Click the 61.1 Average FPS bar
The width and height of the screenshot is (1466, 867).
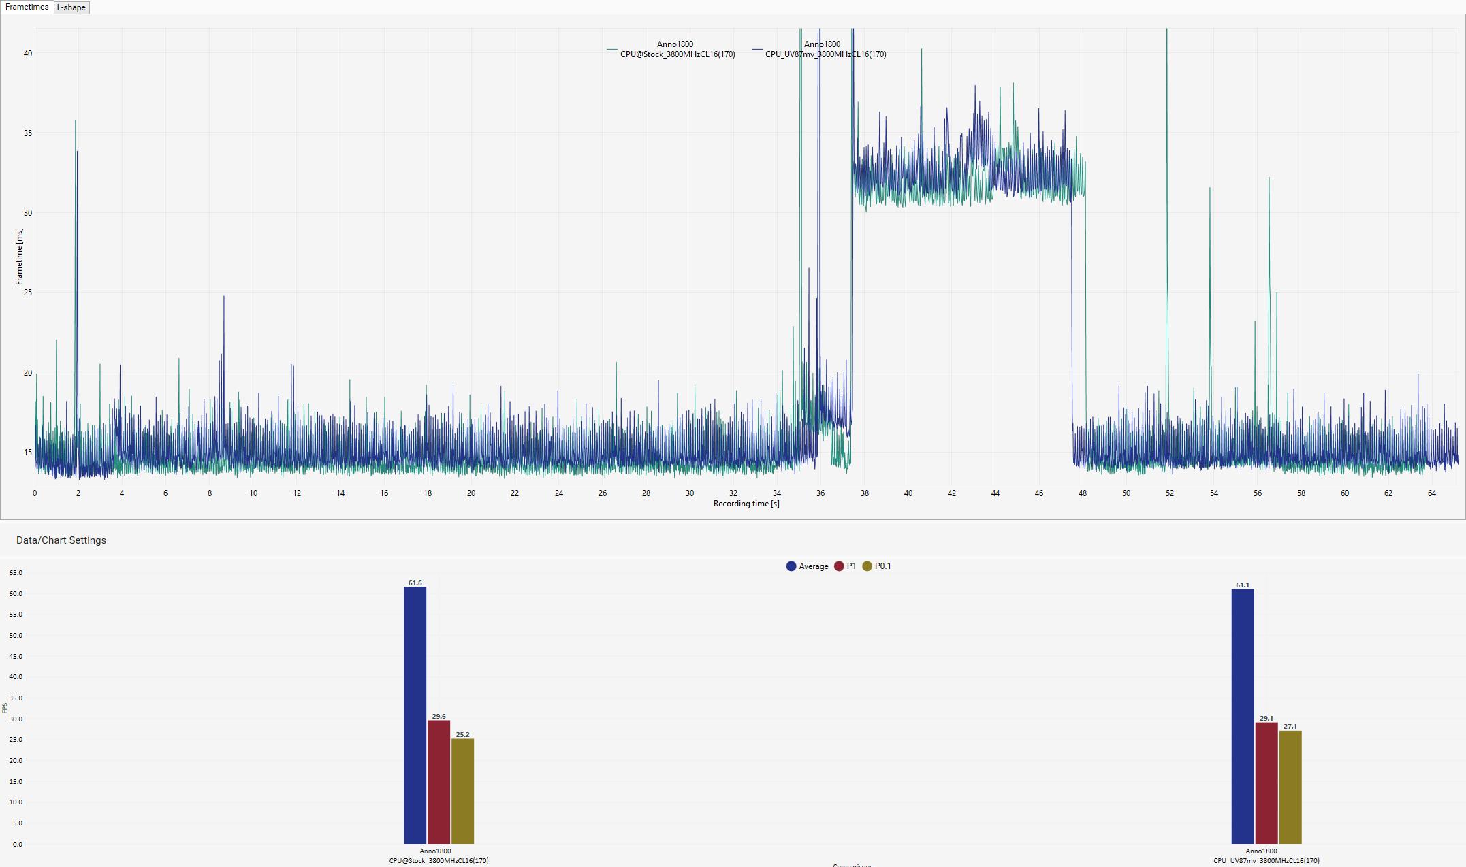[x=1242, y=716]
